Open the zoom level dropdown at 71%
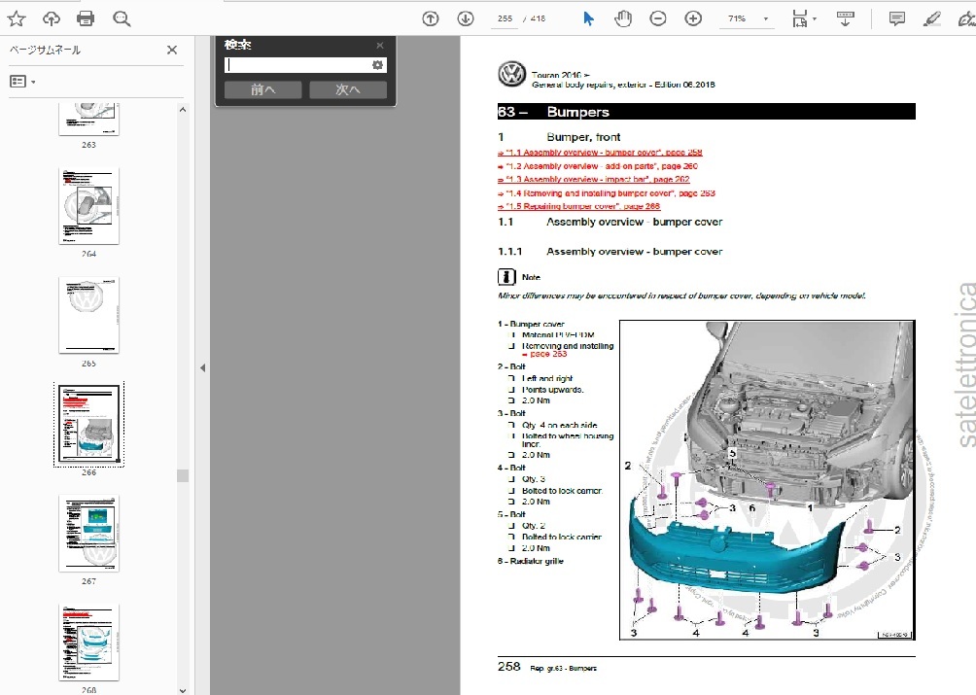Viewport: 976px width, 695px height. 748,18
